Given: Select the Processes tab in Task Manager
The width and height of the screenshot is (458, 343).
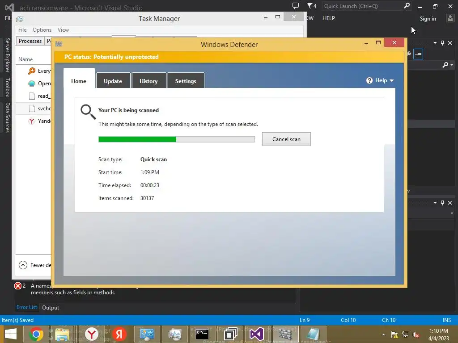Looking at the screenshot, I should [30, 41].
